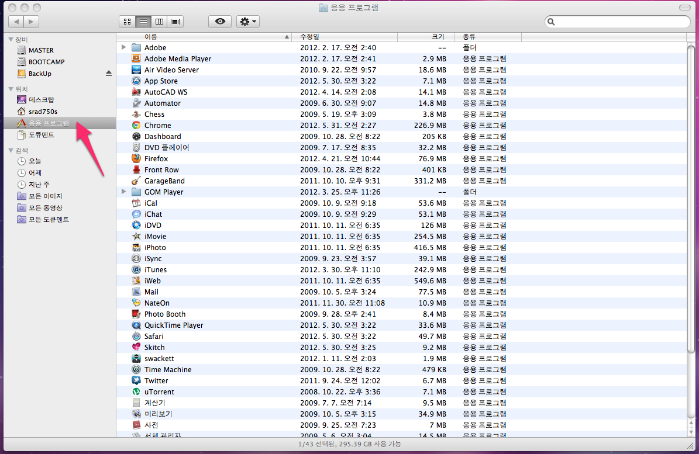This screenshot has height=454, width=699.
Task: Click the AutoCAD WS icon
Action: pyautogui.click(x=136, y=92)
